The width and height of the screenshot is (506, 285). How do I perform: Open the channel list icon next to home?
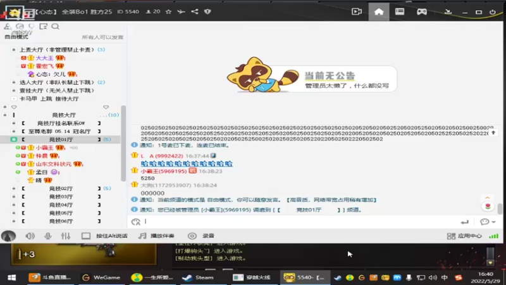point(400,11)
